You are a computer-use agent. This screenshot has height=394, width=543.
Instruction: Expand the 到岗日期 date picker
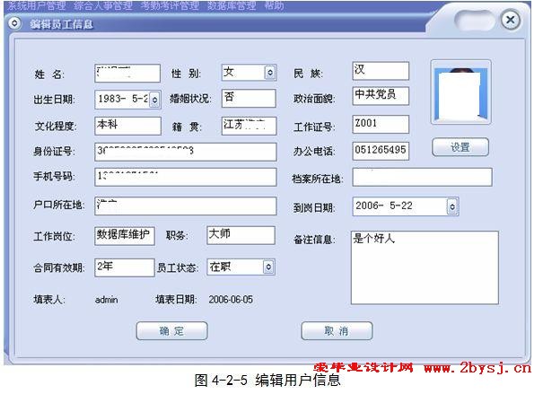click(x=451, y=206)
